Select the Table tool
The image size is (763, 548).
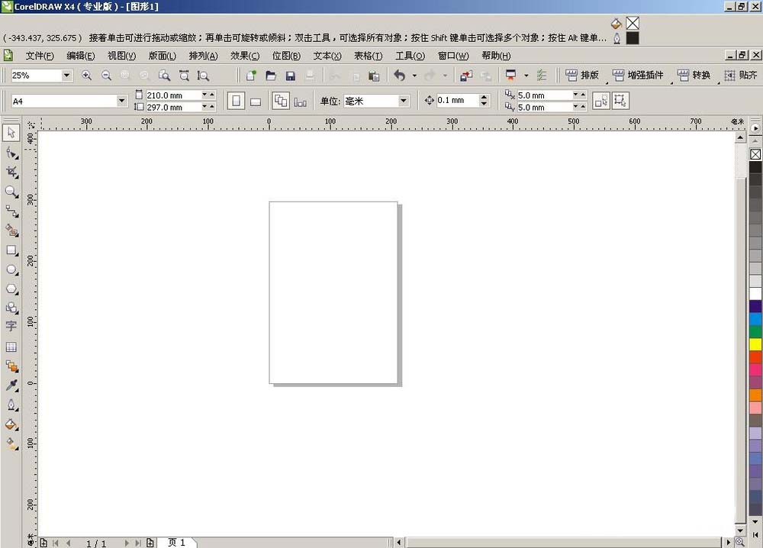(11, 347)
